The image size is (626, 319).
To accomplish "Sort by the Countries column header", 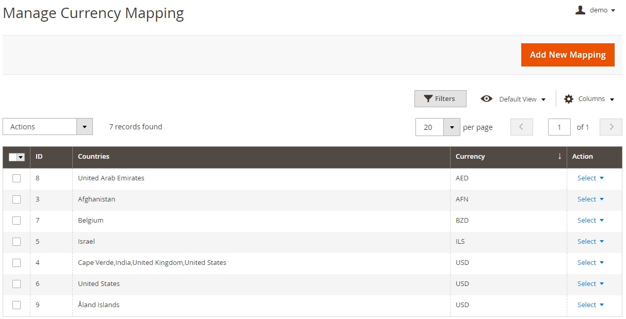I will click(x=94, y=157).
